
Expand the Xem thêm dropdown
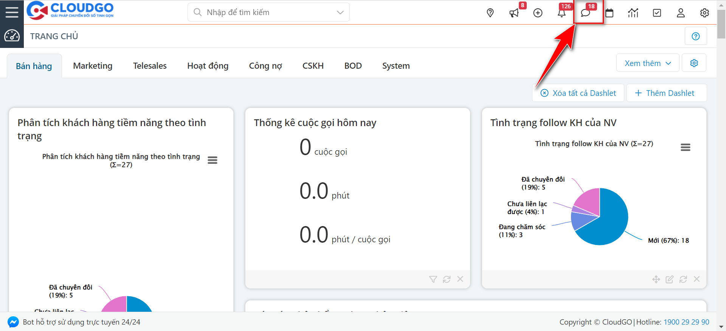pos(647,63)
